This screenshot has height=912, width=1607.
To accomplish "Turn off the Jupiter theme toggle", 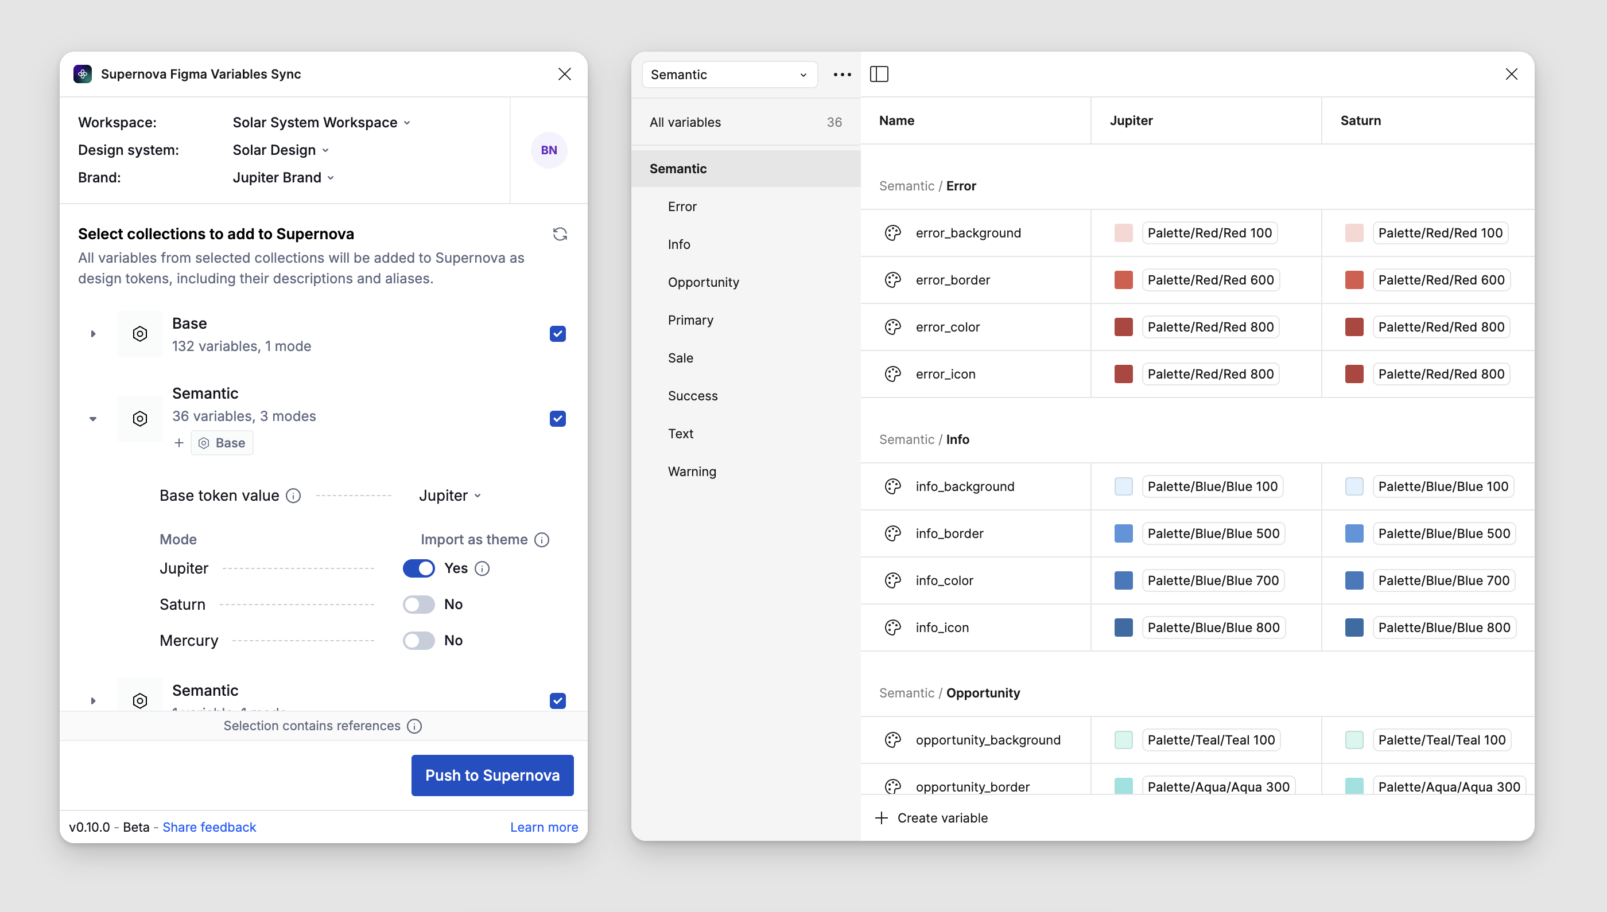I will pos(418,569).
